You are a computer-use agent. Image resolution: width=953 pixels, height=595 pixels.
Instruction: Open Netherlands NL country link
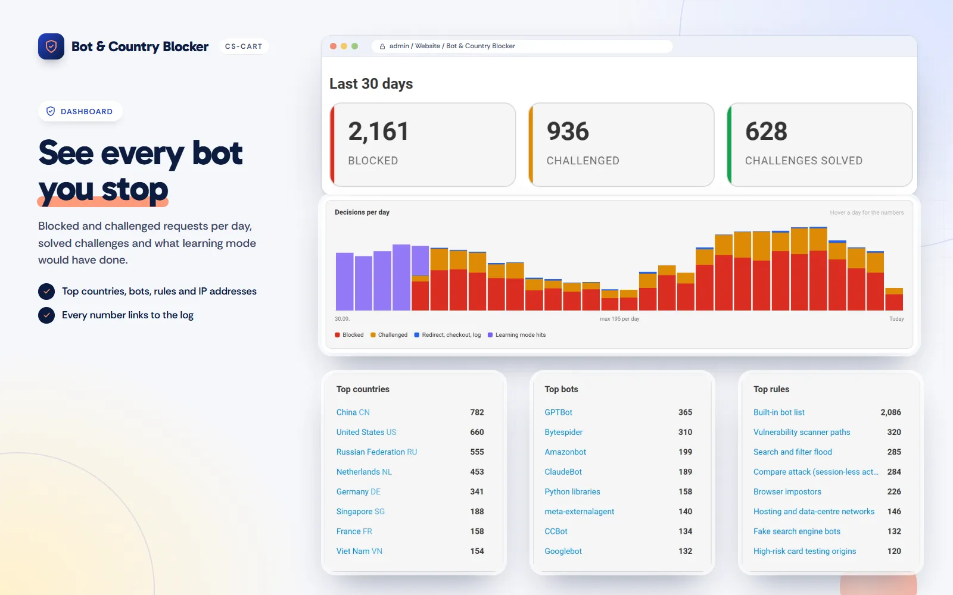point(364,472)
